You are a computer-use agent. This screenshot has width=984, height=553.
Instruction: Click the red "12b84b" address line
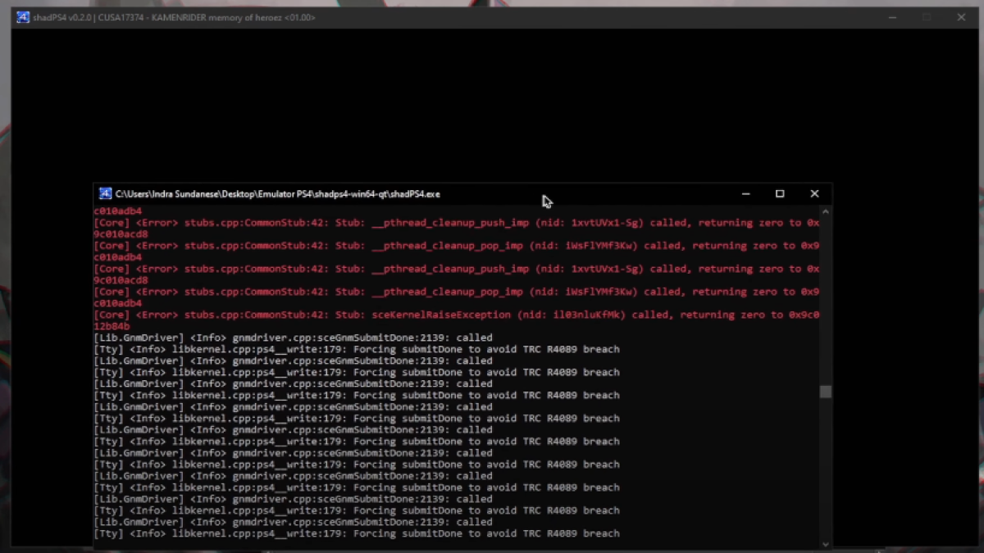112,326
